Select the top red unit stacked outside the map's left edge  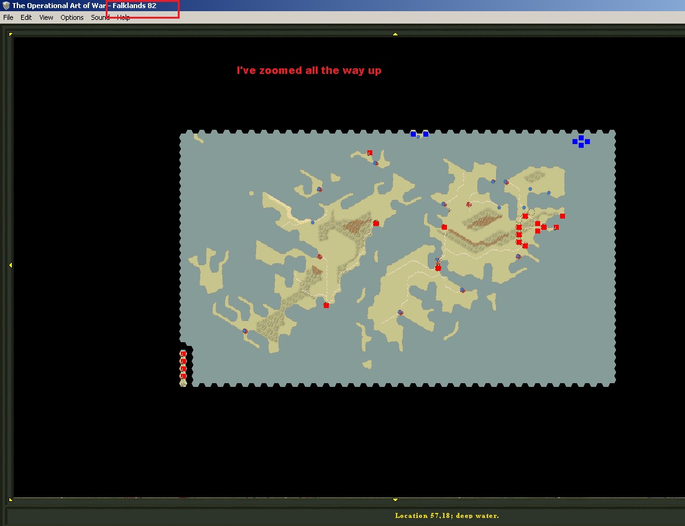[x=183, y=353]
